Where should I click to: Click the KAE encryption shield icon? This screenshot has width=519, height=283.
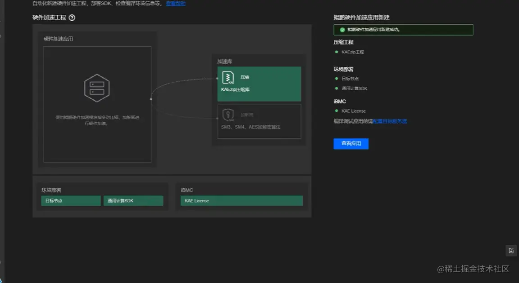click(228, 115)
